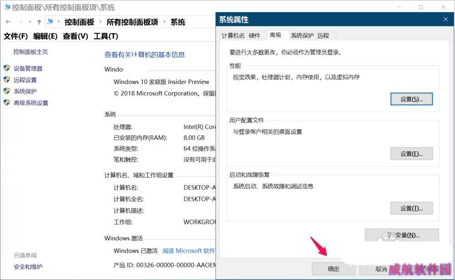The height and width of the screenshot is (280, 455).
Task: Click 视觉效果 performance description text
Action: [x=296, y=77]
